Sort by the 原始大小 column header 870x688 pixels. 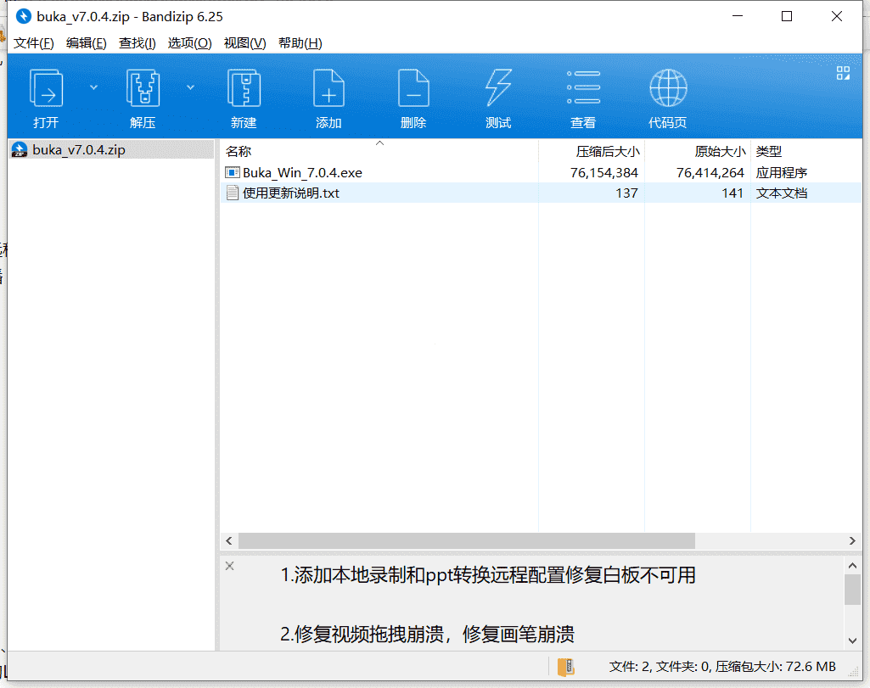tap(698, 151)
